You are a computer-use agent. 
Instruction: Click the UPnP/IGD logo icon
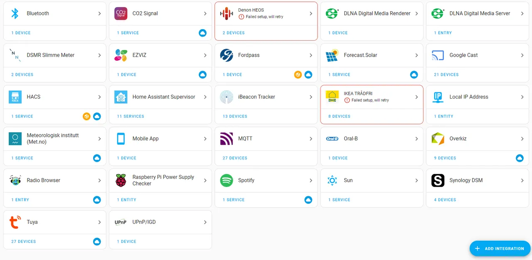point(121,222)
